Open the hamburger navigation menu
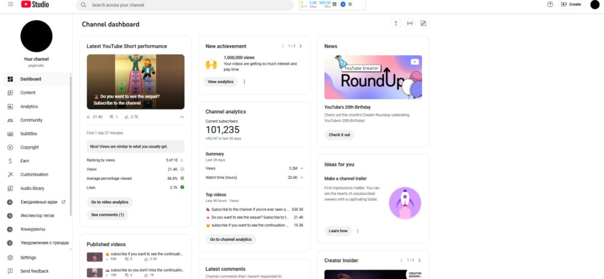The width and height of the screenshot is (604, 279). pos(11,4)
